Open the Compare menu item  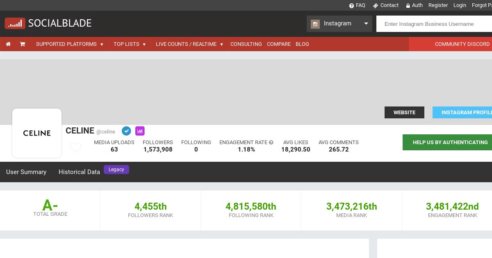coord(279,44)
